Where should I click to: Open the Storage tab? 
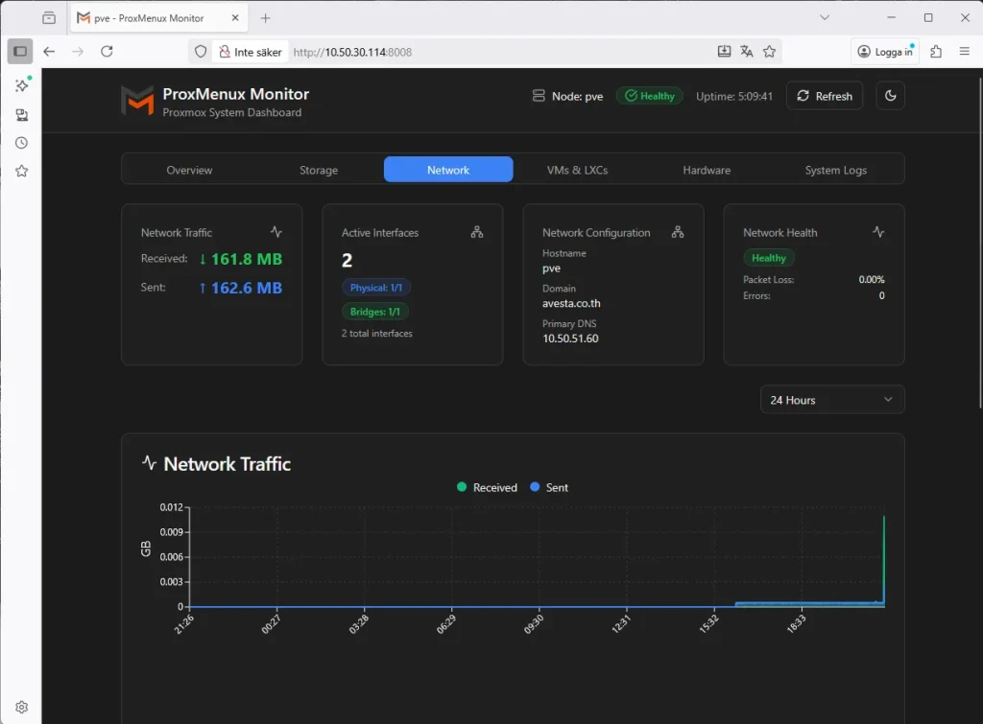pos(319,170)
